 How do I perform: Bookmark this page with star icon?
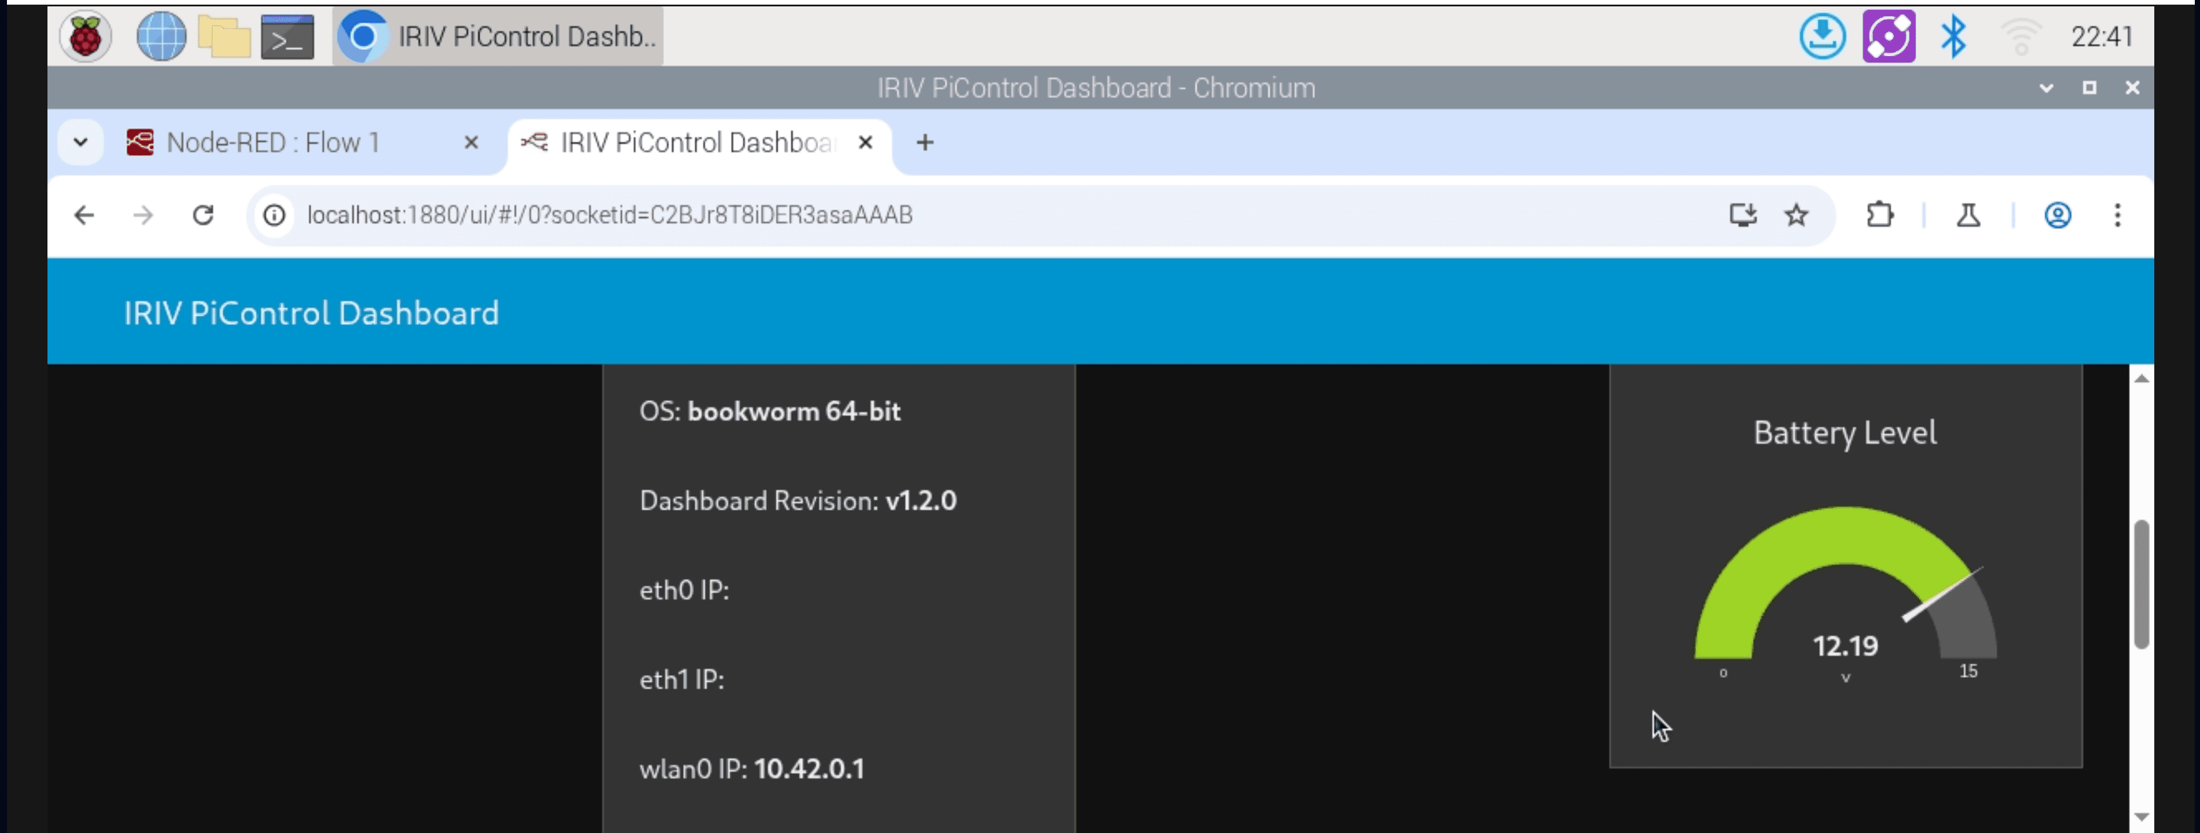pyautogui.click(x=1796, y=214)
